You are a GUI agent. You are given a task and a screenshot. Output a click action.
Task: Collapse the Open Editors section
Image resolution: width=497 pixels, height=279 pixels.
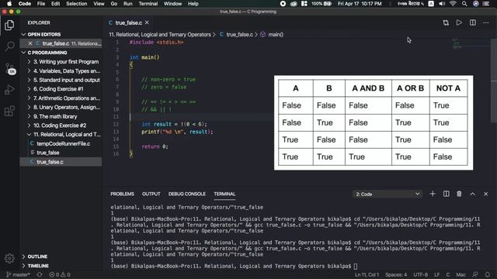click(x=61, y=34)
